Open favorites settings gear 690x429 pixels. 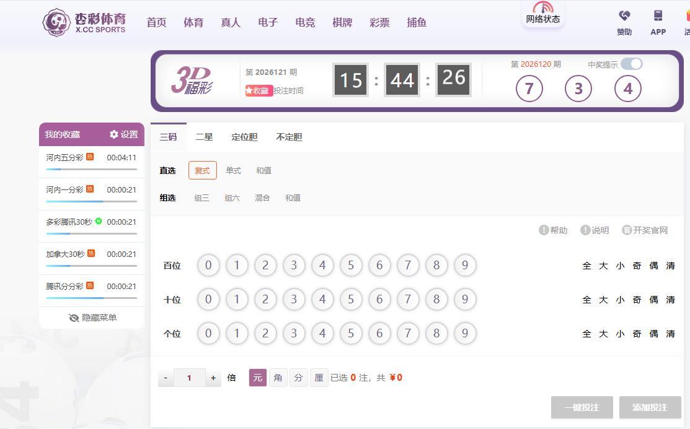coord(114,134)
